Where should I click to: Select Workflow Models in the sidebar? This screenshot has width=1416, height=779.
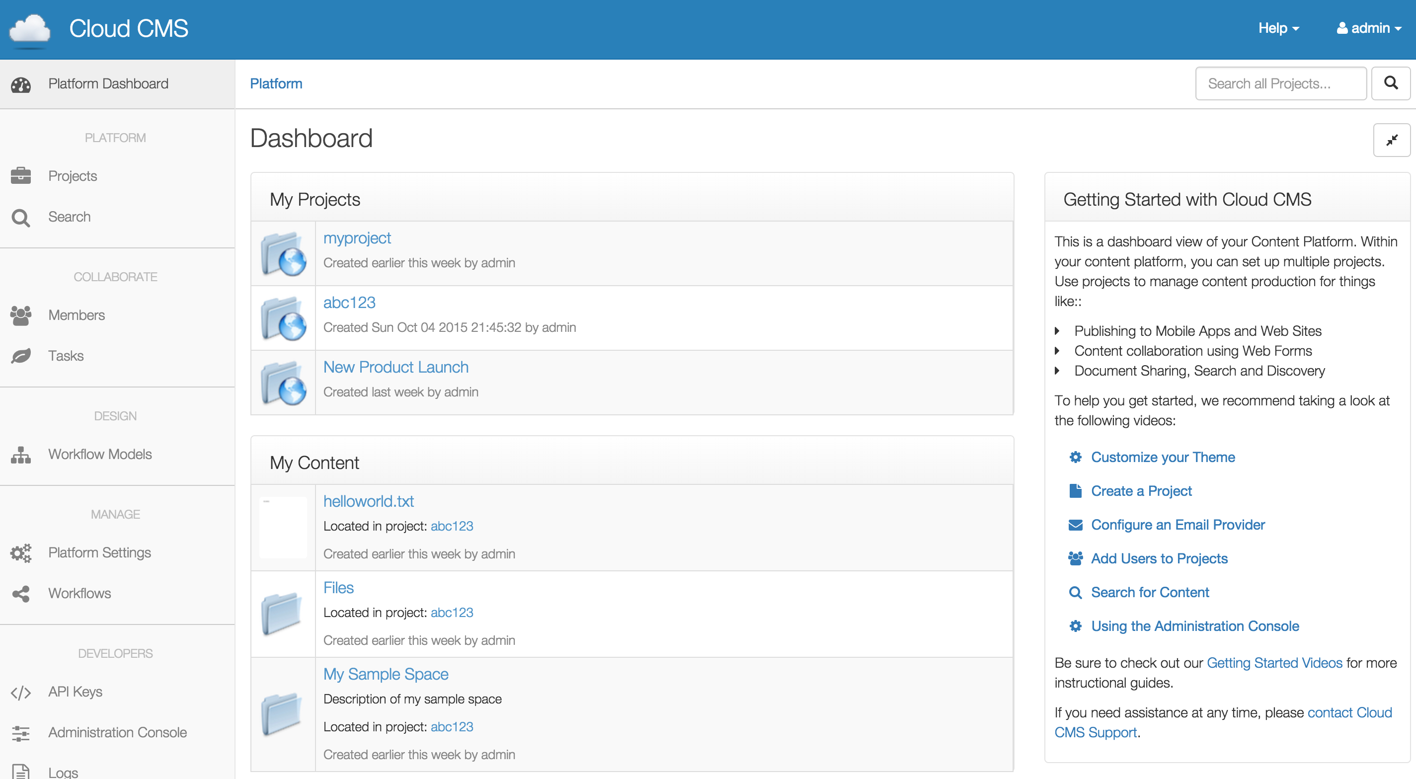click(117, 455)
